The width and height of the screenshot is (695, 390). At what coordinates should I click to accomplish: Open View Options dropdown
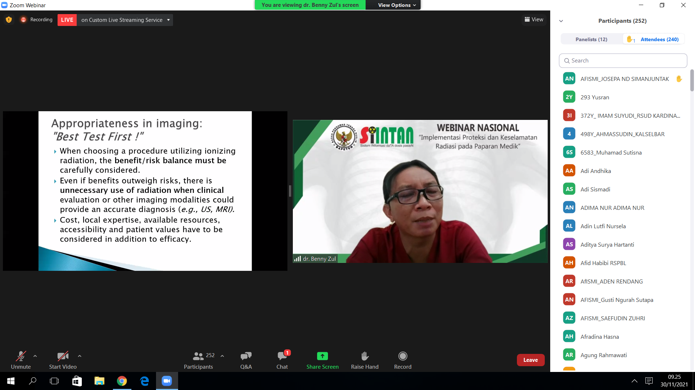(x=397, y=5)
